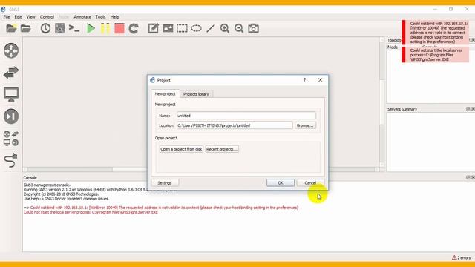Reload all nodes icon
This screenshot has height=267, width=475.
coord(134,28)
